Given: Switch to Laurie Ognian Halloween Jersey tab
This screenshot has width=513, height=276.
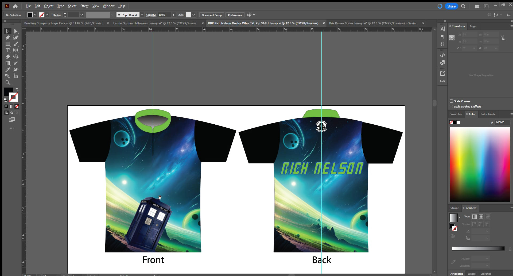Looking at the screenshot, I should (156, 23).
